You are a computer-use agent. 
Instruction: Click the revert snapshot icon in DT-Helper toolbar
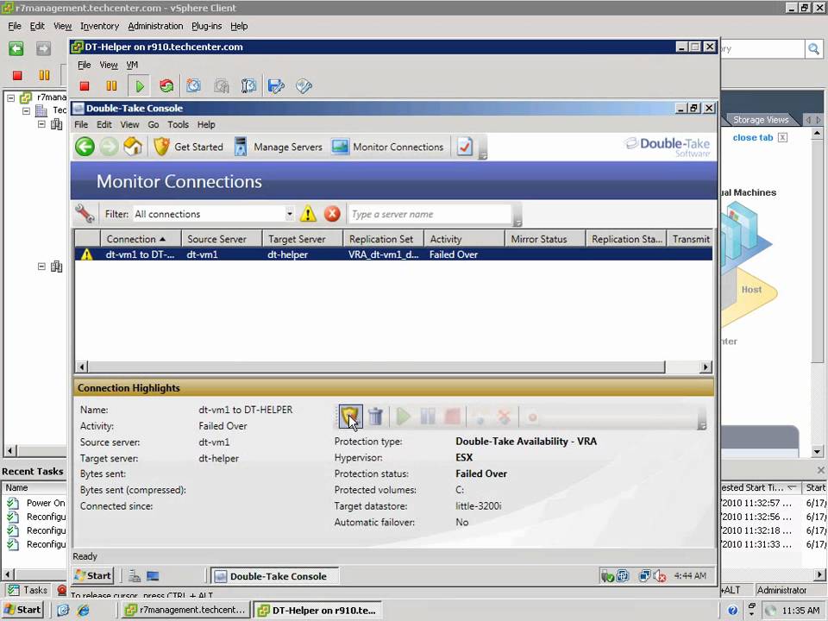pos(222,85)
